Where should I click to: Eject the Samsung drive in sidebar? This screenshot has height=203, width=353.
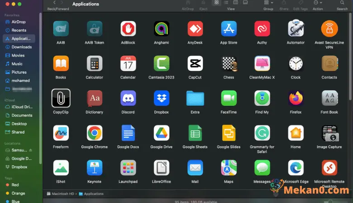[x=31, y=150]
